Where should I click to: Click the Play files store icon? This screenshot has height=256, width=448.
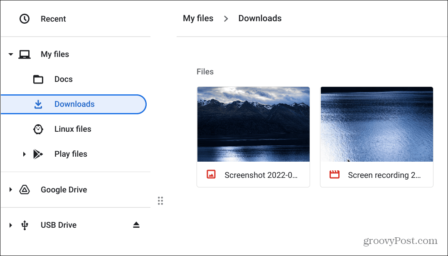(38, 154)
